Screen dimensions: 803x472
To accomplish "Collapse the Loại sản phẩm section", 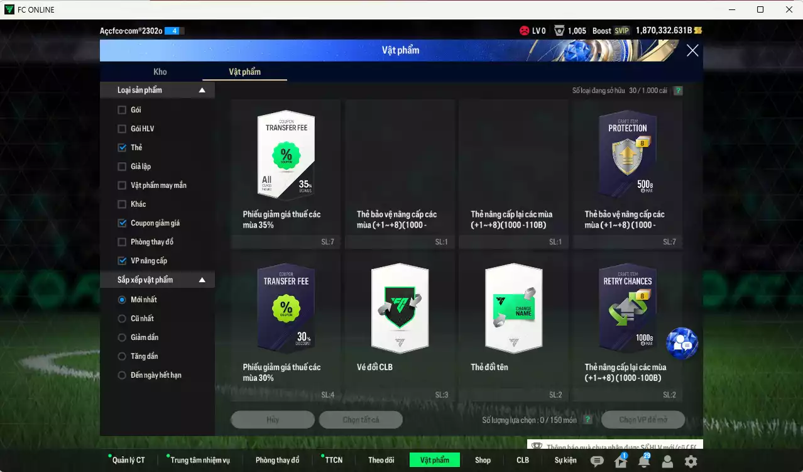I will point(202,91).
